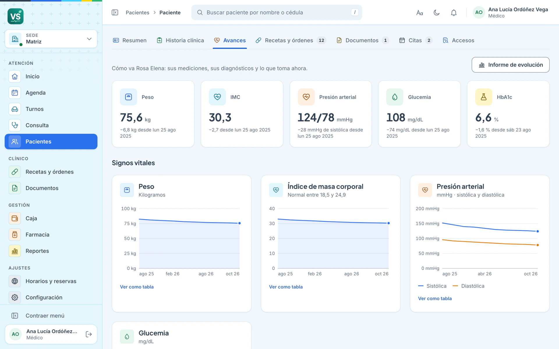Toggle Diastólica legend series

(x=469, y=286)
